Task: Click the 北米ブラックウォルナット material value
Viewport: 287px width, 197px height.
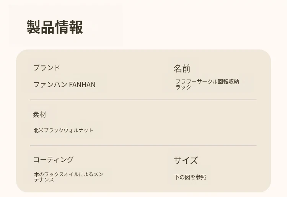Action: (x=63, y=130)
